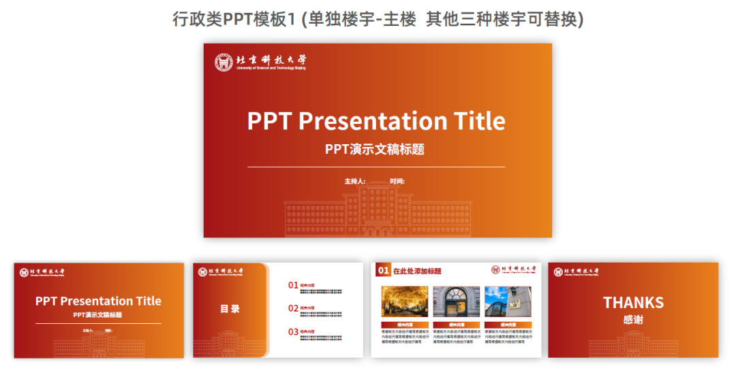Click the caption bar under the avenue photo
The image size is (736, 383).
(x=405, y=324)
